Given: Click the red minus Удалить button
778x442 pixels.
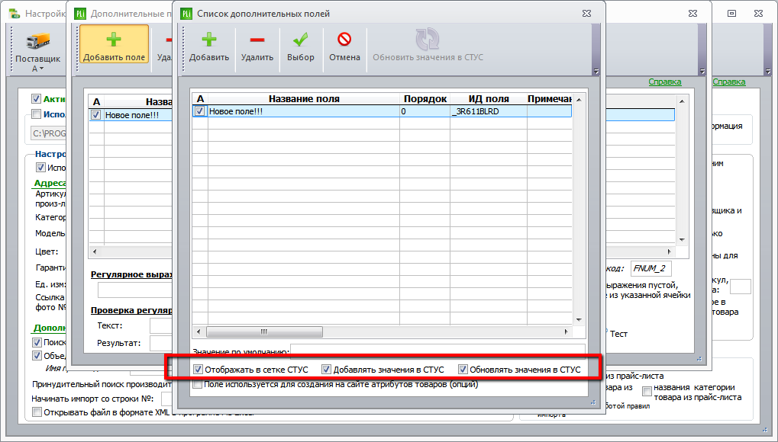Looking at the screenshot, I should point(257,47).
